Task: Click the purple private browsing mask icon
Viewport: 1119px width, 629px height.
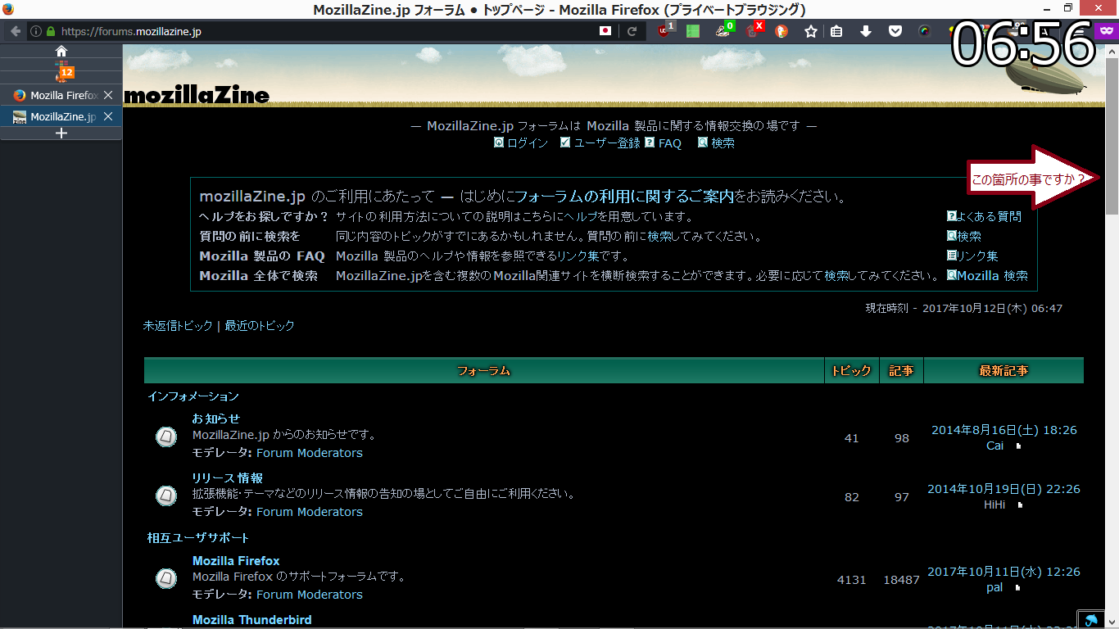Action: 1106,31
